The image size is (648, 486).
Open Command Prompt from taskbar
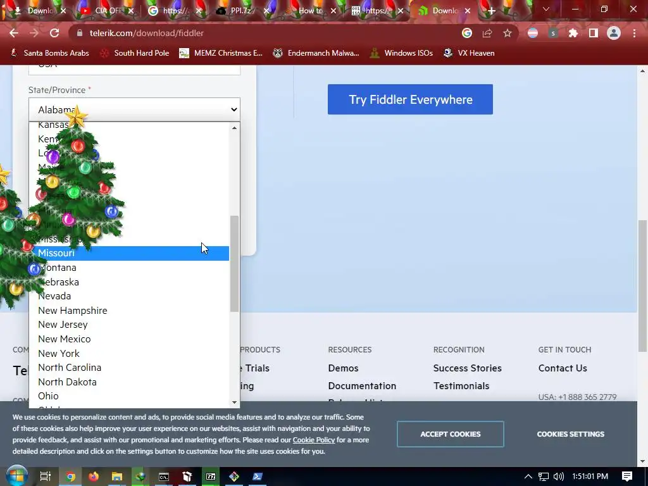164,477
